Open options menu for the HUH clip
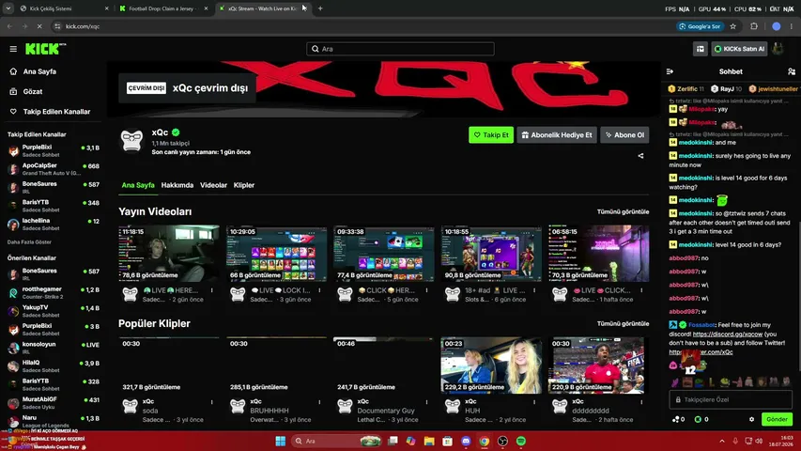The height and width of the screenshot is (451, 801). point(534,402)
